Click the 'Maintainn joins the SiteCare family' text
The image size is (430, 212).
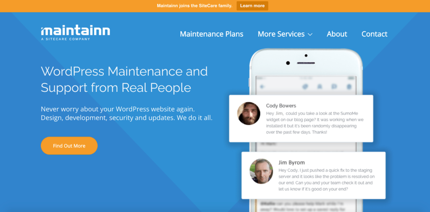[194, 6]
